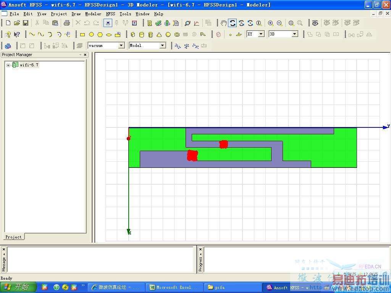Open the vacuum material dropdown
391x293 pixels.
(121, 46)
